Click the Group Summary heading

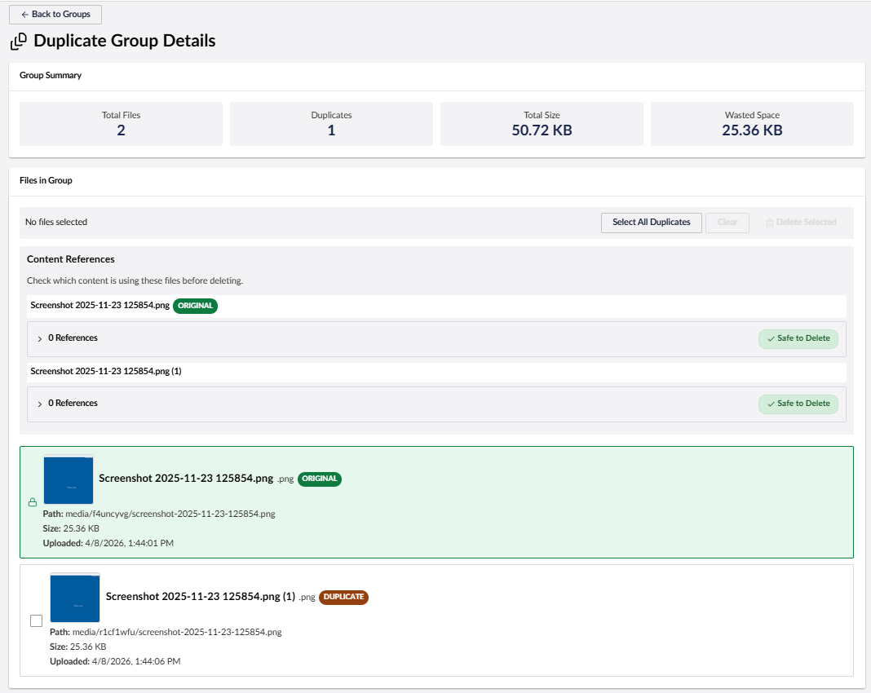tap(51, 76)
